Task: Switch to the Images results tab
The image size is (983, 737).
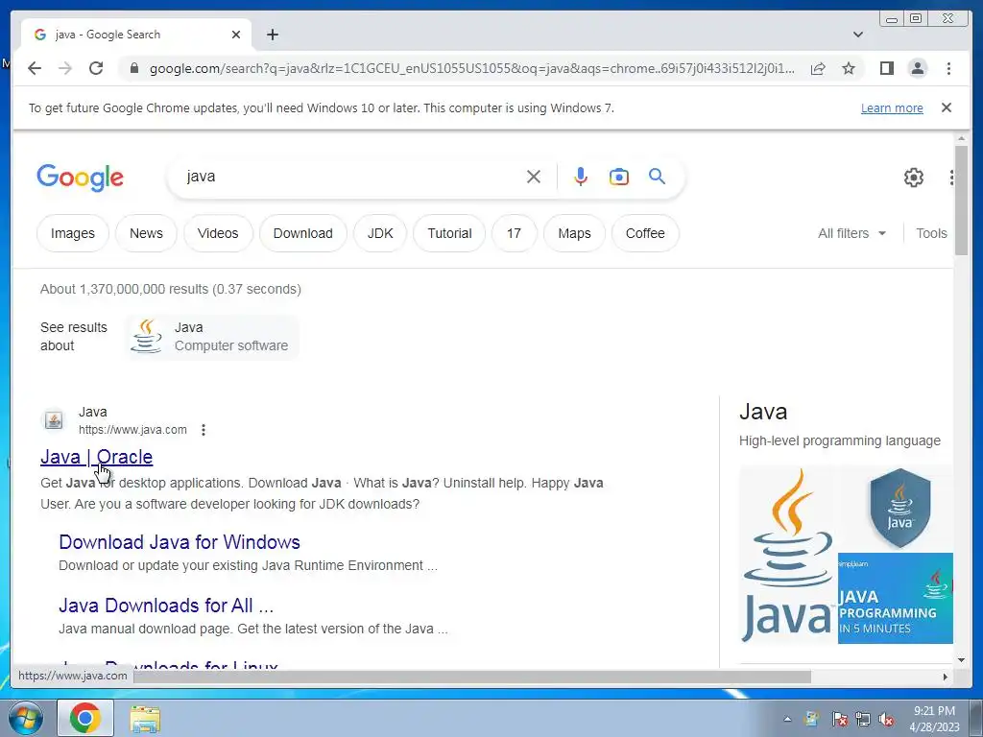Action: coord(73,233)
